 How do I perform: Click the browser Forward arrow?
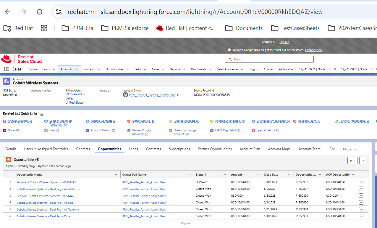(x=24, y=12)
